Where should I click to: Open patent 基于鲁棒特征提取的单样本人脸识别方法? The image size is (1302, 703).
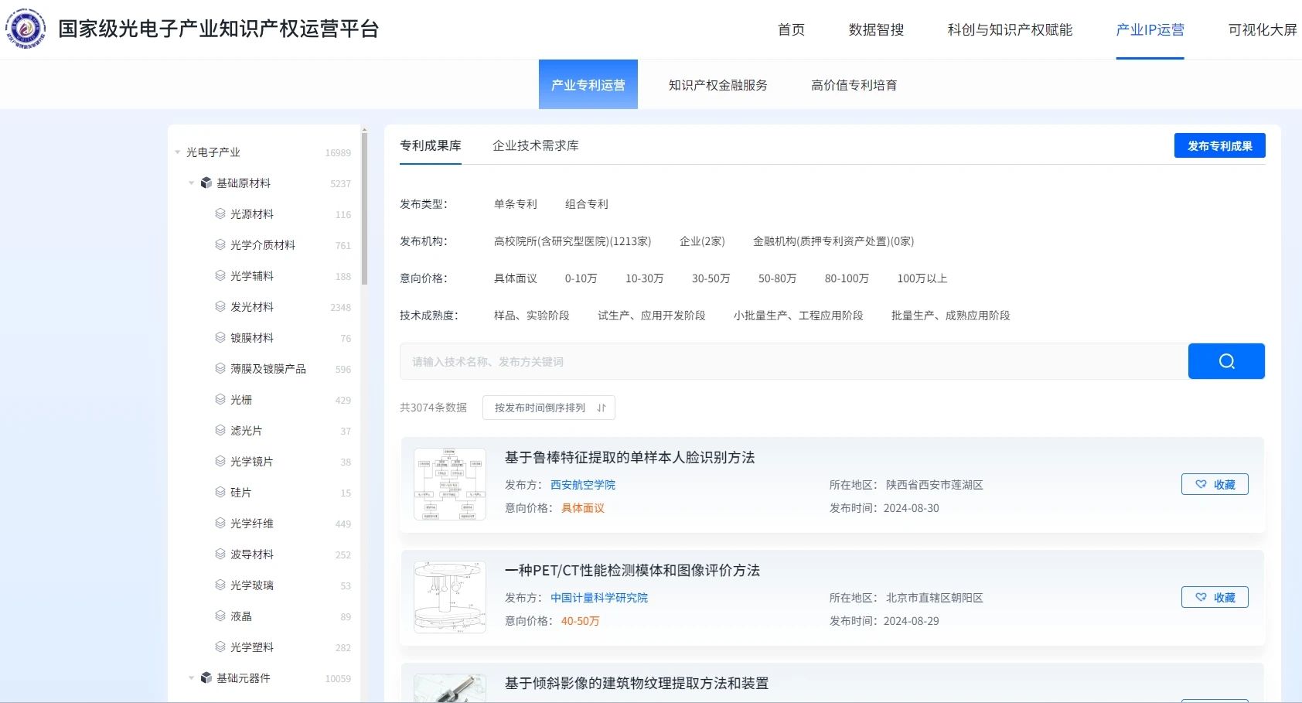(x=630, y=458)
